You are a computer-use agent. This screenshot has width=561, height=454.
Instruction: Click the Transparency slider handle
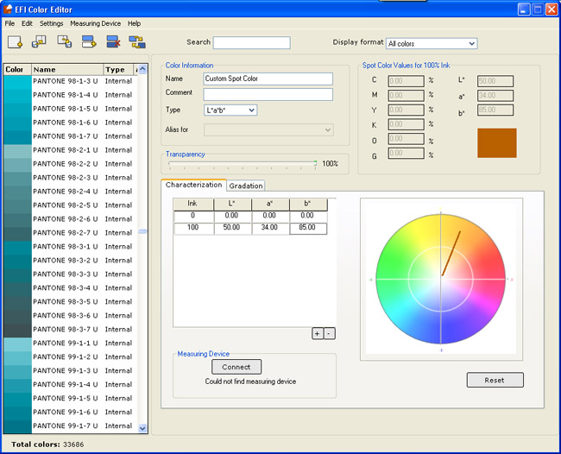click(x=315, y=163)
